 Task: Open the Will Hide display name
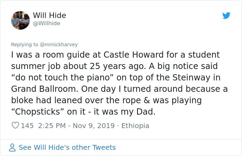pyautogui.click(x=49, y=15)
